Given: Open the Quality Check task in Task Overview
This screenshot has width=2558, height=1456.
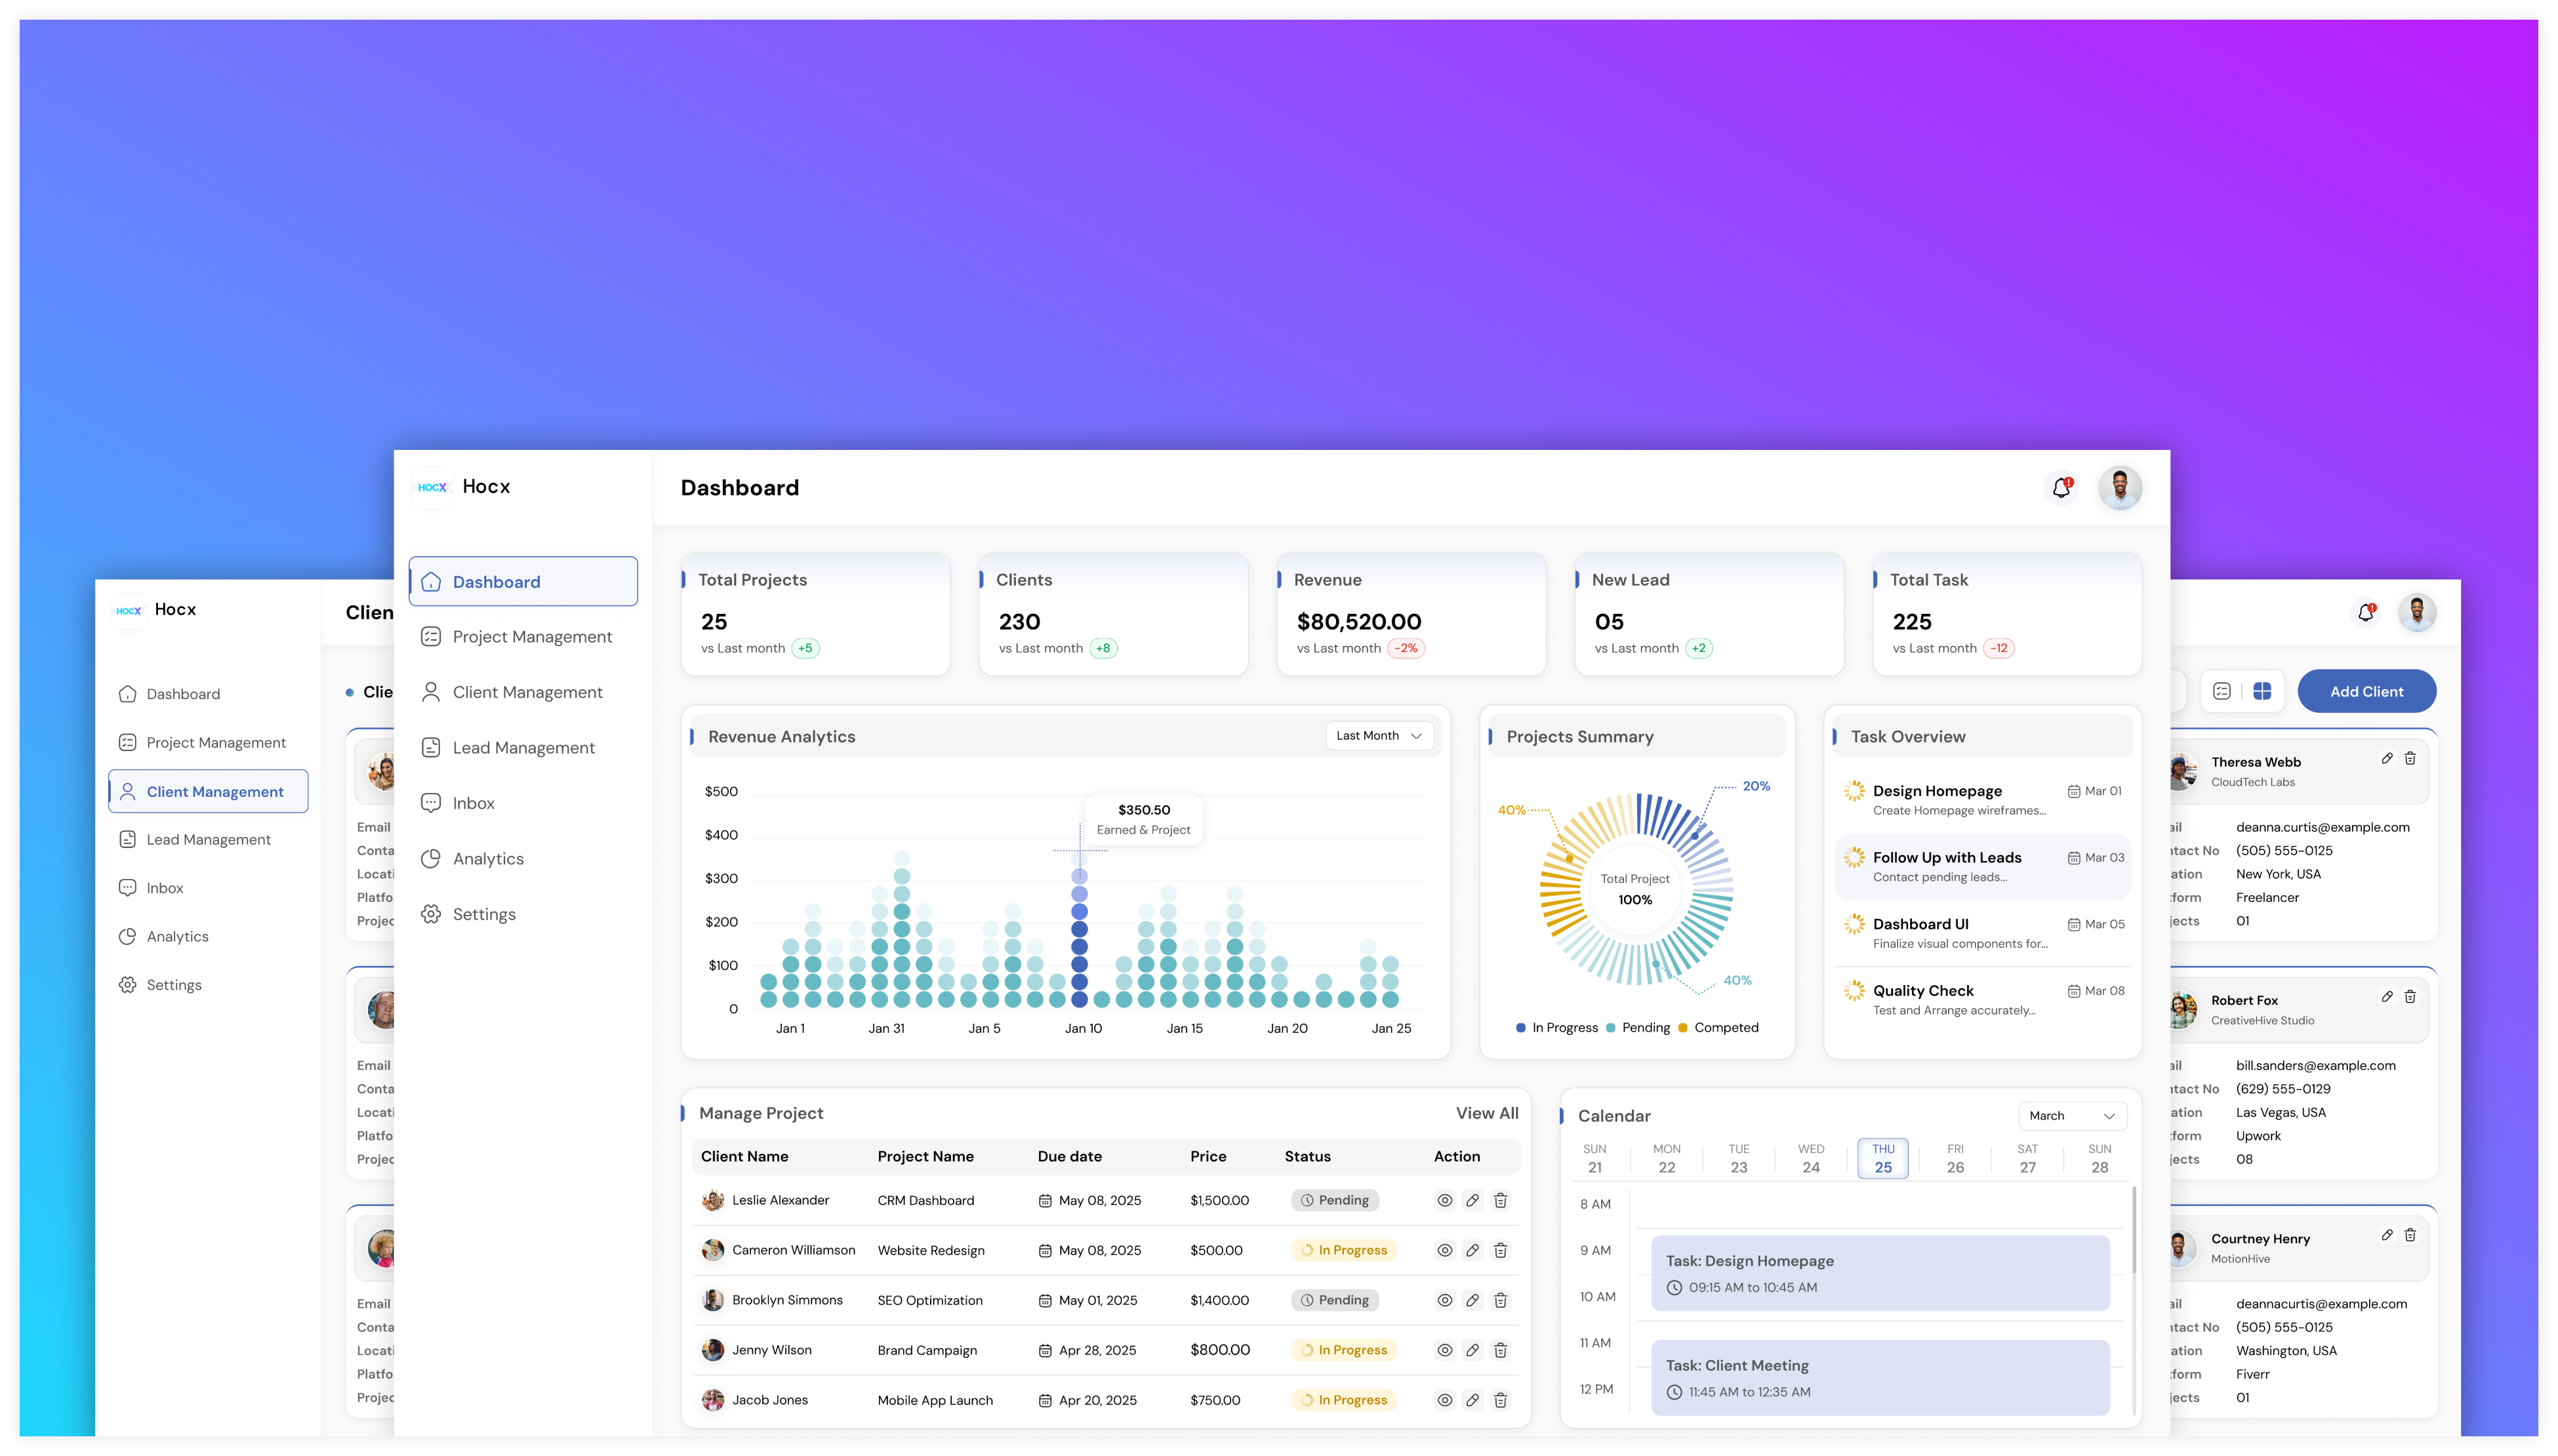Looking at the screenshot, I should pos(1982,1000).
